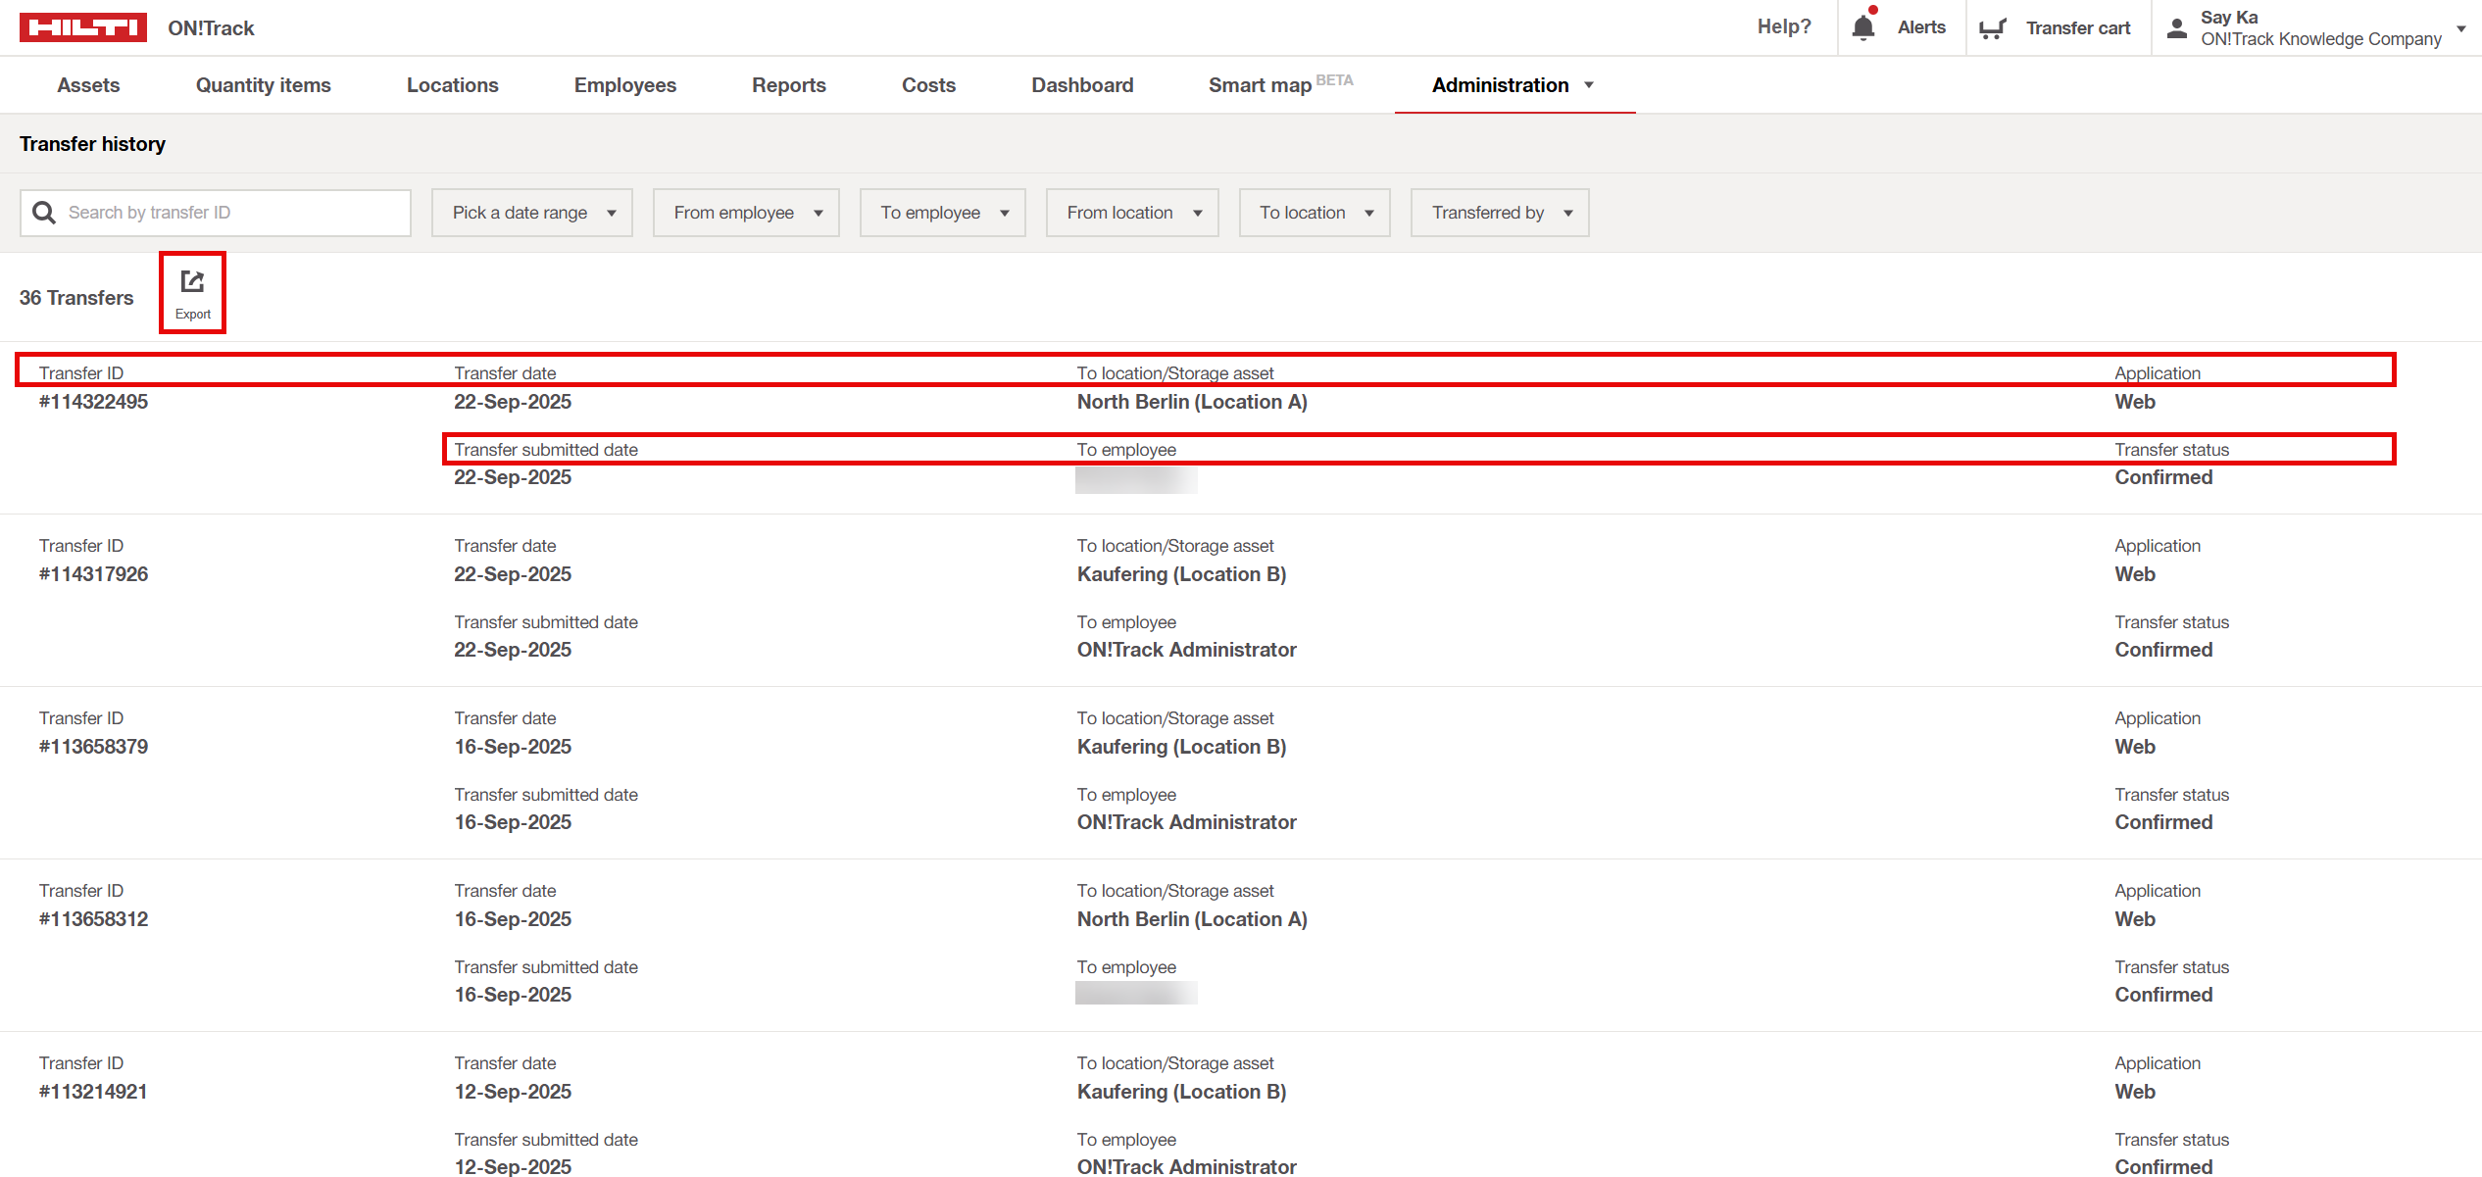Open the From employee filter
2482x1177 pixels.
point(746,213)
